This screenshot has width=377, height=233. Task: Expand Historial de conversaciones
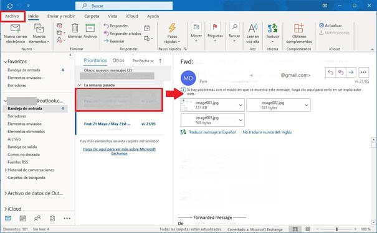(6, 170)
